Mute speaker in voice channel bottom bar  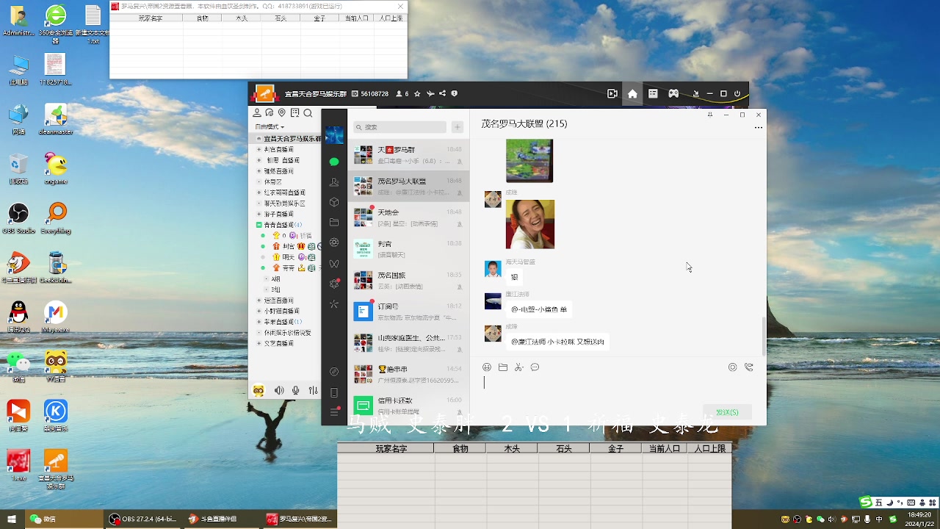click(279, 391)
